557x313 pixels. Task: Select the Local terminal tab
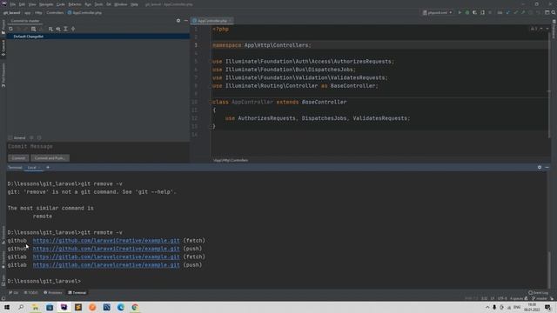32,168
